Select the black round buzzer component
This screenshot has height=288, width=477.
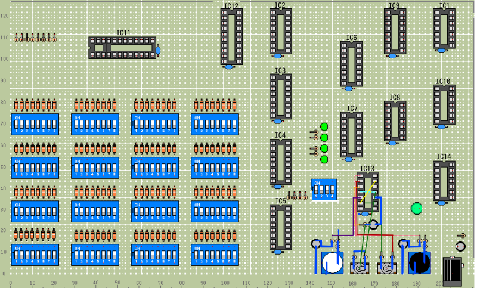tap(420, 263)
